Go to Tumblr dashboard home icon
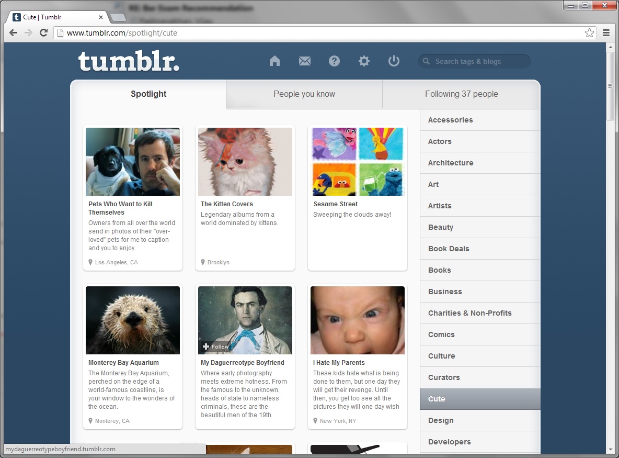The height and width of the screenshot is (458, 619). [275, 61]
